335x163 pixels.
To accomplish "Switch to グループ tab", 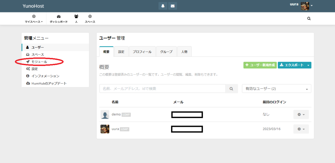I will tap(166, 52).
